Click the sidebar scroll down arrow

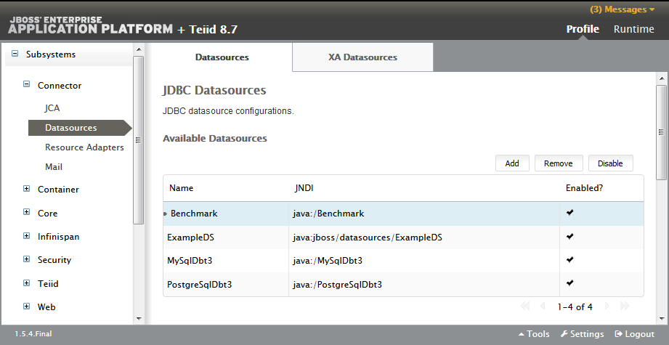pos(138,318)
